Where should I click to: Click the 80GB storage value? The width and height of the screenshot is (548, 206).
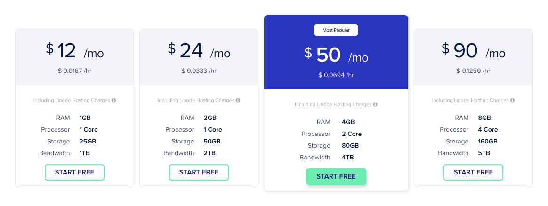tap(350, 145)
